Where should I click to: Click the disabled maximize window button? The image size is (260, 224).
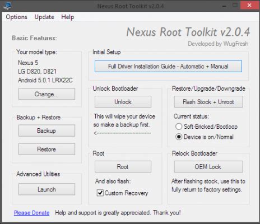click(x=235, y=6)
